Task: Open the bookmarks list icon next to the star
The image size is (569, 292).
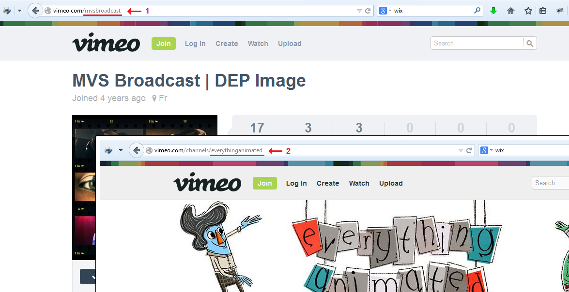Action: (x=543, y=11)
